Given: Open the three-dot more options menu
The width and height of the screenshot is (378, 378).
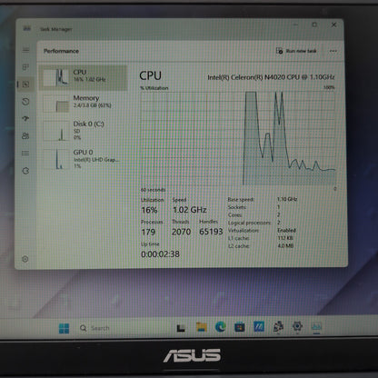Looking at the screenshot, I should (333, 51).
